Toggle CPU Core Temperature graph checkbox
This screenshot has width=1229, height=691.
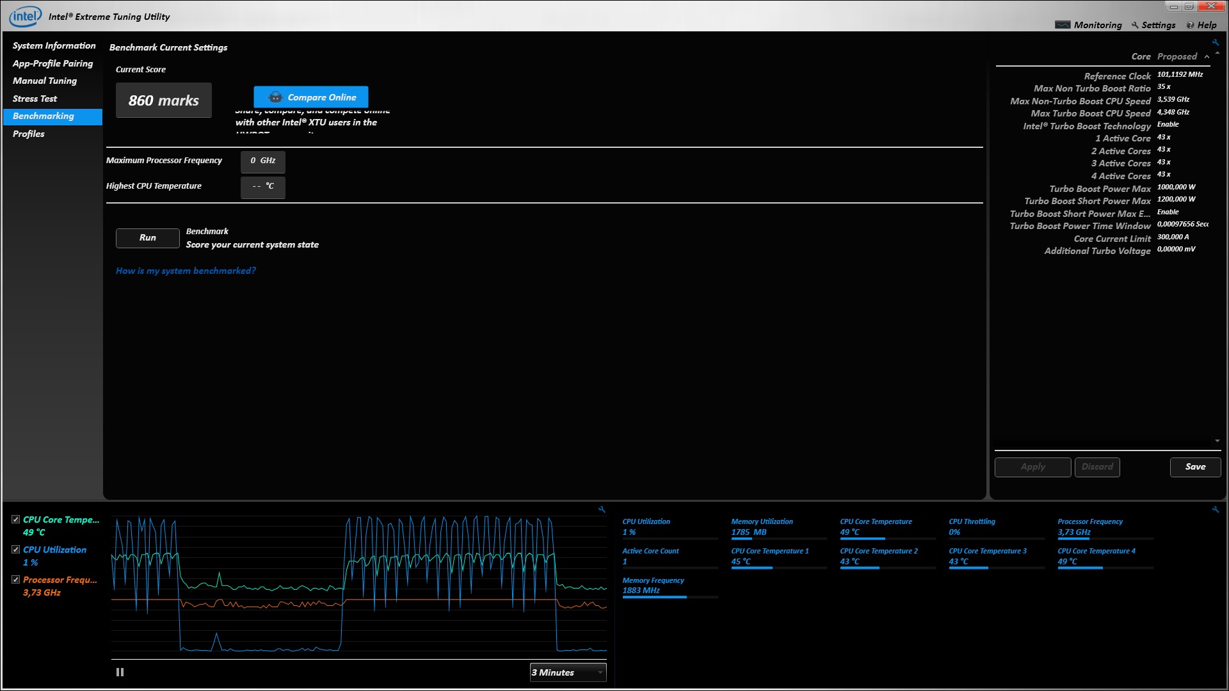tap(16, 520)
